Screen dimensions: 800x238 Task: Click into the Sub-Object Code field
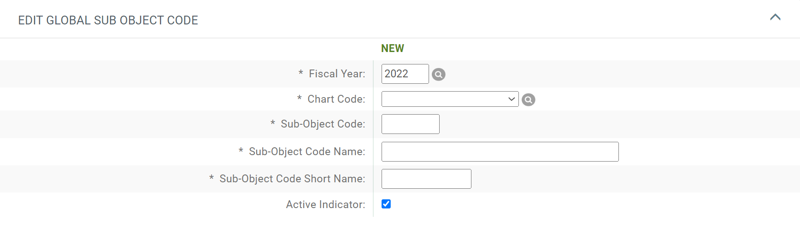coord(410,124)
